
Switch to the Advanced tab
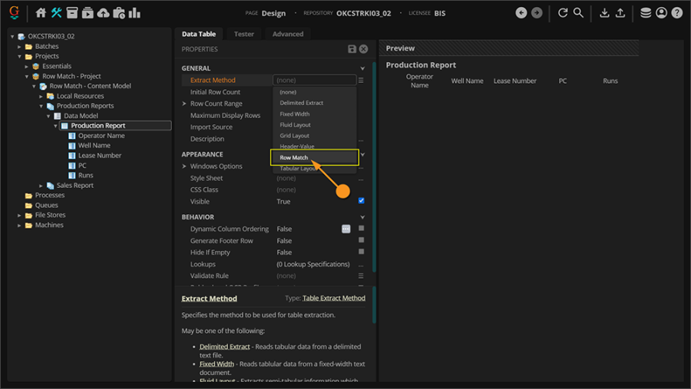pyautogui.click(x=288, y=34)
